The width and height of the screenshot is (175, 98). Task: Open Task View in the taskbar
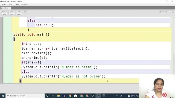click(x=53, y=96)
